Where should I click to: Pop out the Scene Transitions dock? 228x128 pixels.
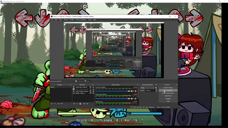(156, 85)
